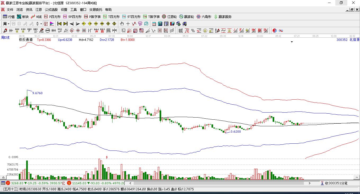Image resolution: width=360 pixels, height=194 pixels.
Task: Open the 窗口 menu
Action: [x=83, y=10]
